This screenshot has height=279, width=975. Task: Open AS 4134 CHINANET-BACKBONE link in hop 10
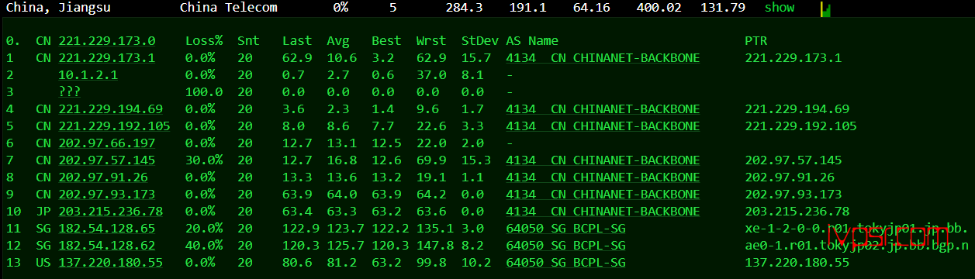(603, 211)
